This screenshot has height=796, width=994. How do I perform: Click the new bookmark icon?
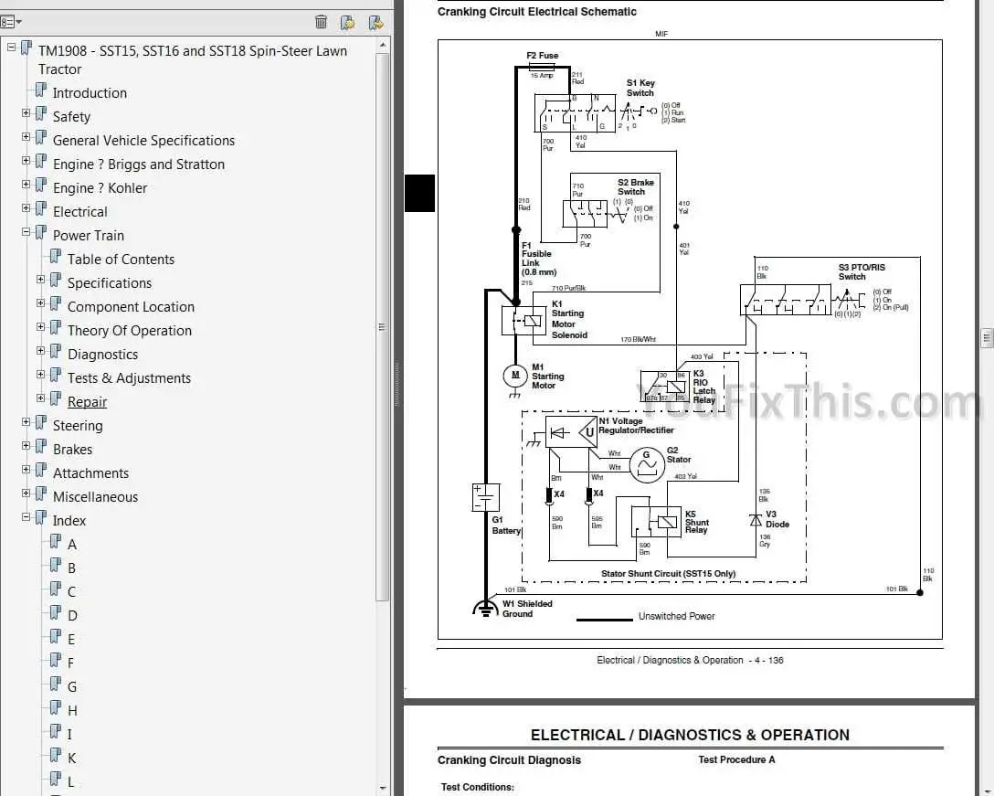coord(347,23)
